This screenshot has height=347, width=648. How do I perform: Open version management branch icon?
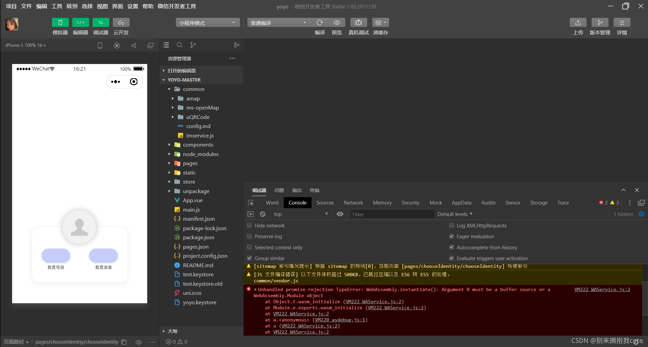click(600, 23)
